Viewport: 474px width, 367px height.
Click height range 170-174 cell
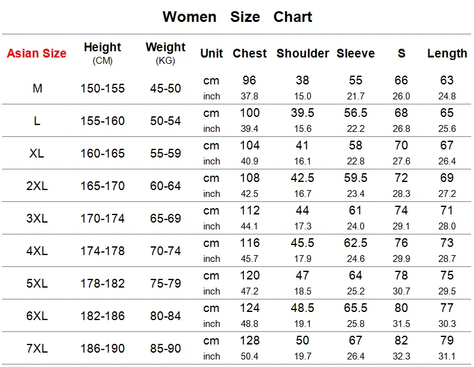103,218
